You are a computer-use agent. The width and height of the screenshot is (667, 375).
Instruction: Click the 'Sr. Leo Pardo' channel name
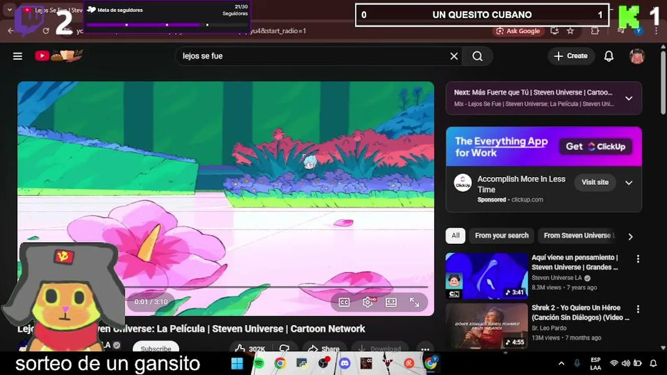click(549, 328)
